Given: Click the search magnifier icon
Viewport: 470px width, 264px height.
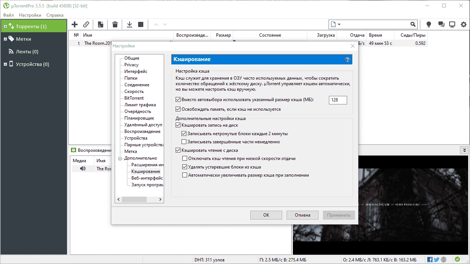Looking at the screenshot, I should pos(413,24).
